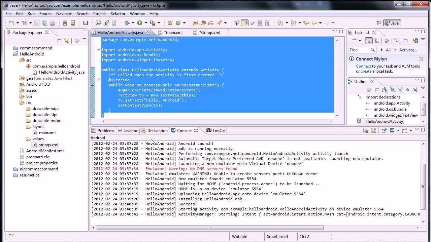Image resolution: width=431 pixels, height=242 pixels.
Task: Open the New Task dropdown arrow
Action: pyautogui.click(x=360, y=41)
